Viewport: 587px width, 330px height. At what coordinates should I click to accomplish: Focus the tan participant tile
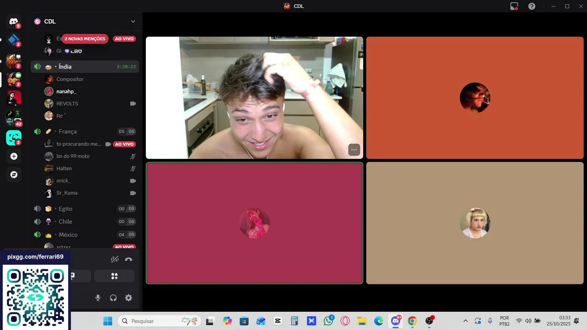(475, 223)
